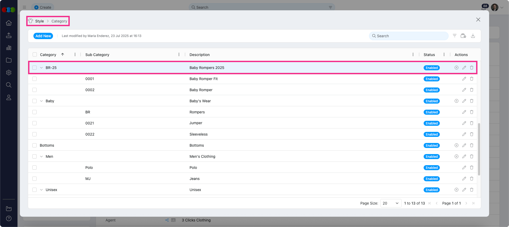Open the Page Size dropdown
Screen dimensions: 509x227
tap(390, 203)
